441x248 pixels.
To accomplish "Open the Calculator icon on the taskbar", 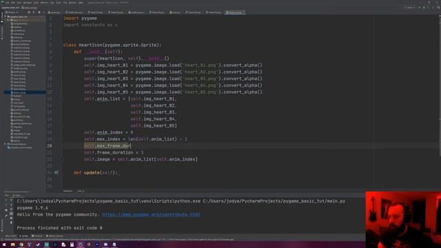I will click(x=72, y=245).
